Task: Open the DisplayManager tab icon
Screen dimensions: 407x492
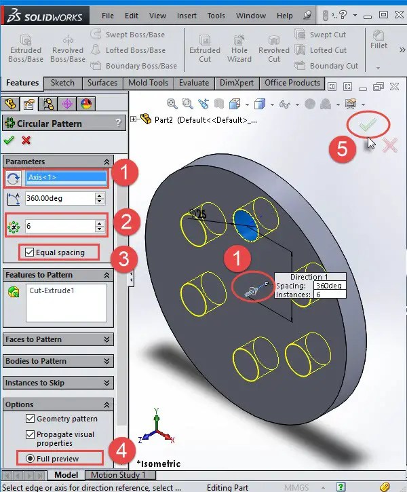Action: click(x=86, y=104)
